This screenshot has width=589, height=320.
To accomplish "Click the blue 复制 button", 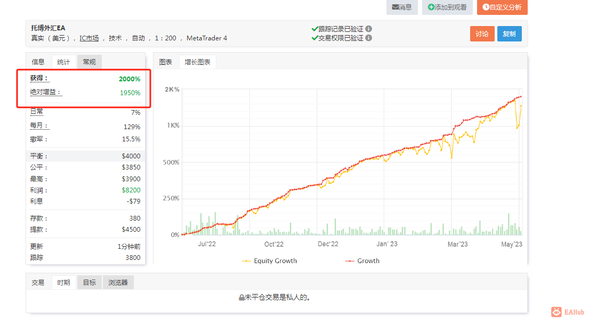I will tap(510, 33).
